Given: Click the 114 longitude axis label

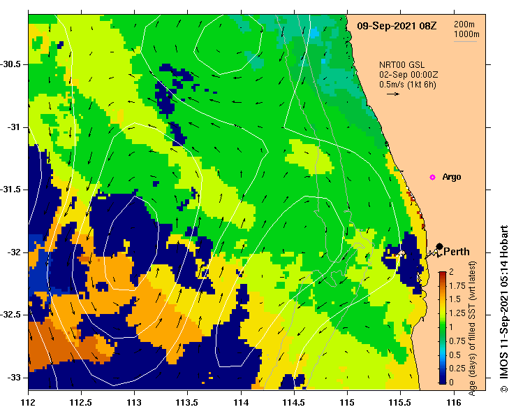Looking at the screenshot, I should tap(241, 403).
